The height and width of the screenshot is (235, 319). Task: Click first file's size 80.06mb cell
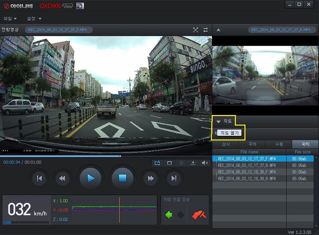click(x=299, y=158)
